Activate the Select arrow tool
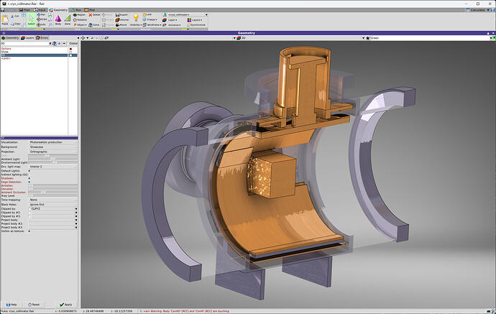Screen dimensions: 496x314 31,20
